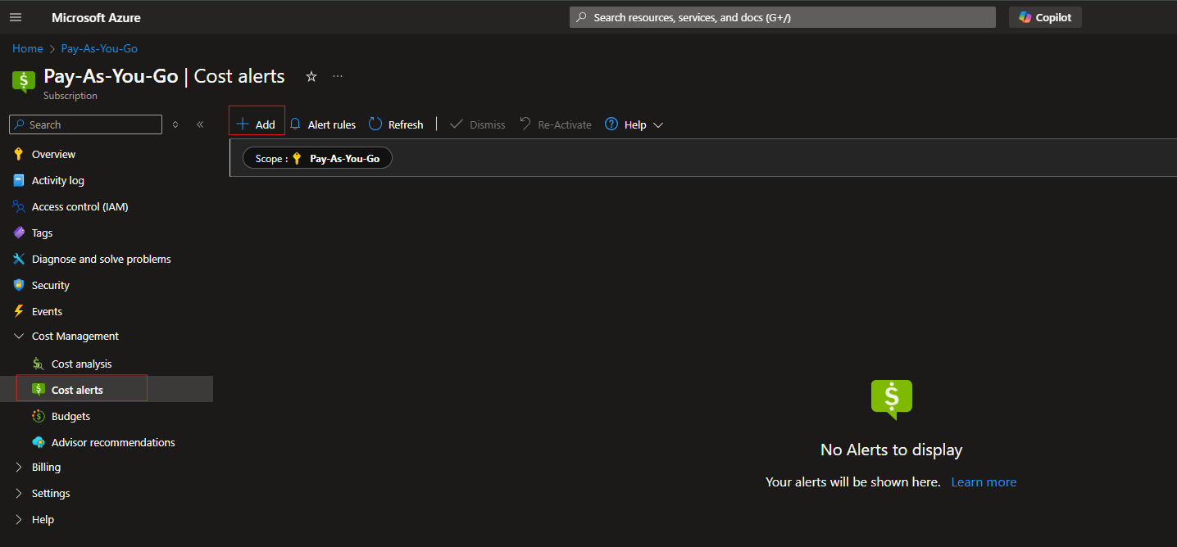
Task: Select Cost alerts in the sidebar
Action: [107, 389]
